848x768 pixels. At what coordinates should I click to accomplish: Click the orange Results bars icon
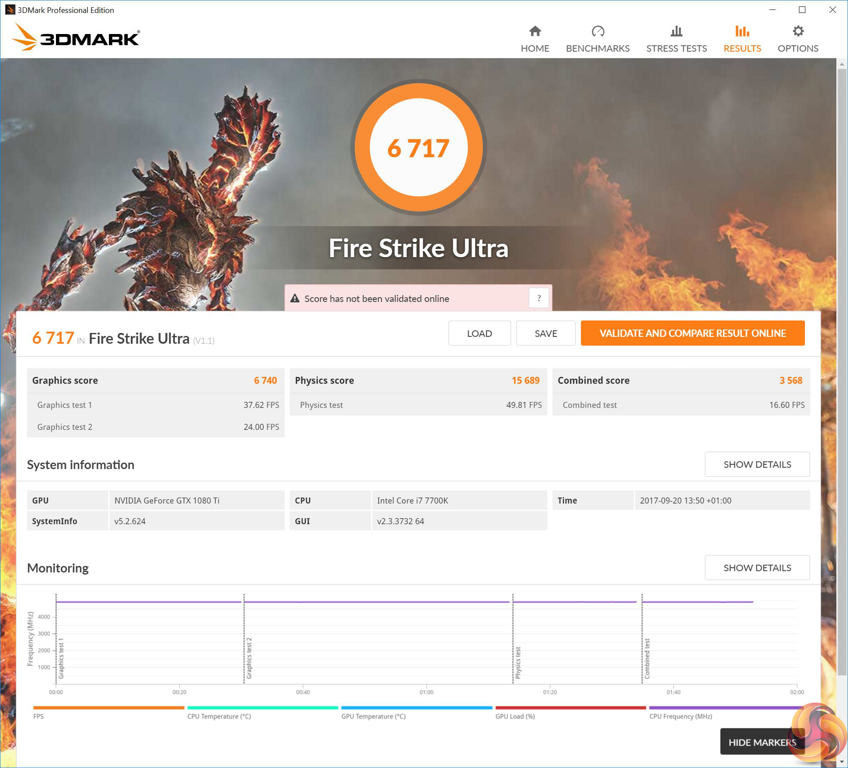(742, 31)
